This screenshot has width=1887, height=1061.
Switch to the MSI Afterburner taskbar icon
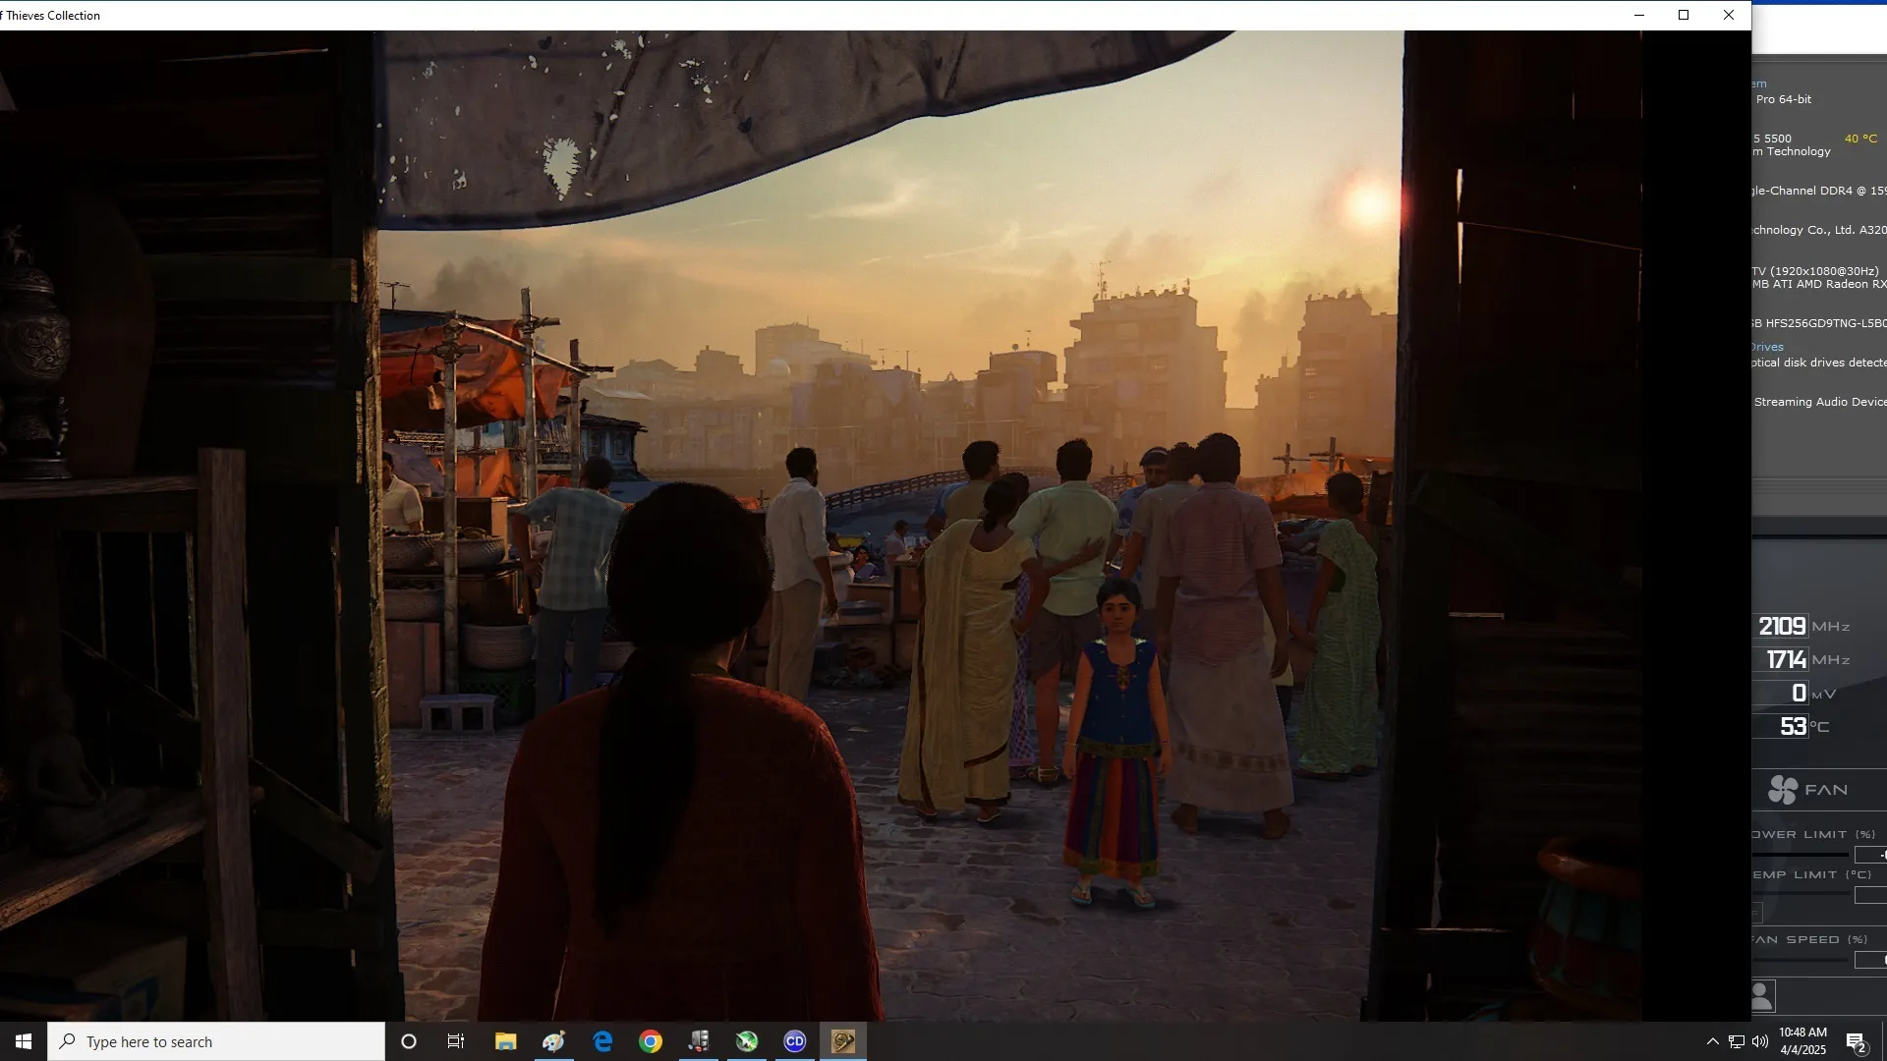click(747, 1041)
